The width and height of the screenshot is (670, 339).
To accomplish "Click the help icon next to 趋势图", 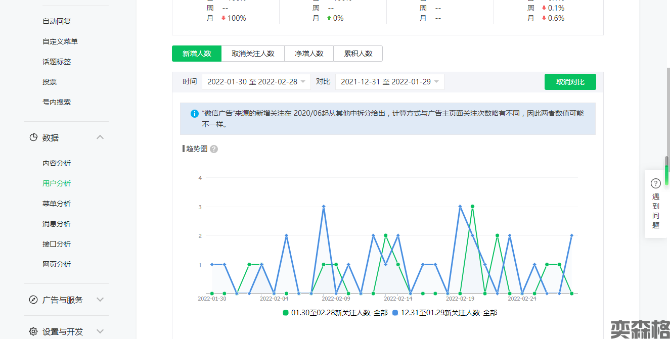I will [x=214, y=149].
